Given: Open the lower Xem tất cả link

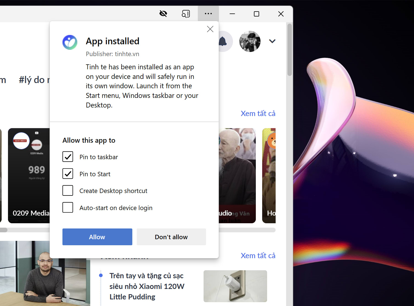Looking at the screenshot, I should (x=258, y=256).
